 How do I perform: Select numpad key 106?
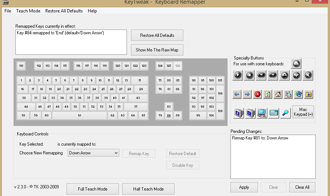pyautogui.click(x=220, y=93)
